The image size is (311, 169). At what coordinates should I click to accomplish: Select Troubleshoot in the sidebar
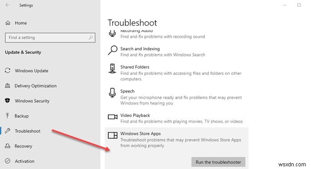click(x=28, y=131)
